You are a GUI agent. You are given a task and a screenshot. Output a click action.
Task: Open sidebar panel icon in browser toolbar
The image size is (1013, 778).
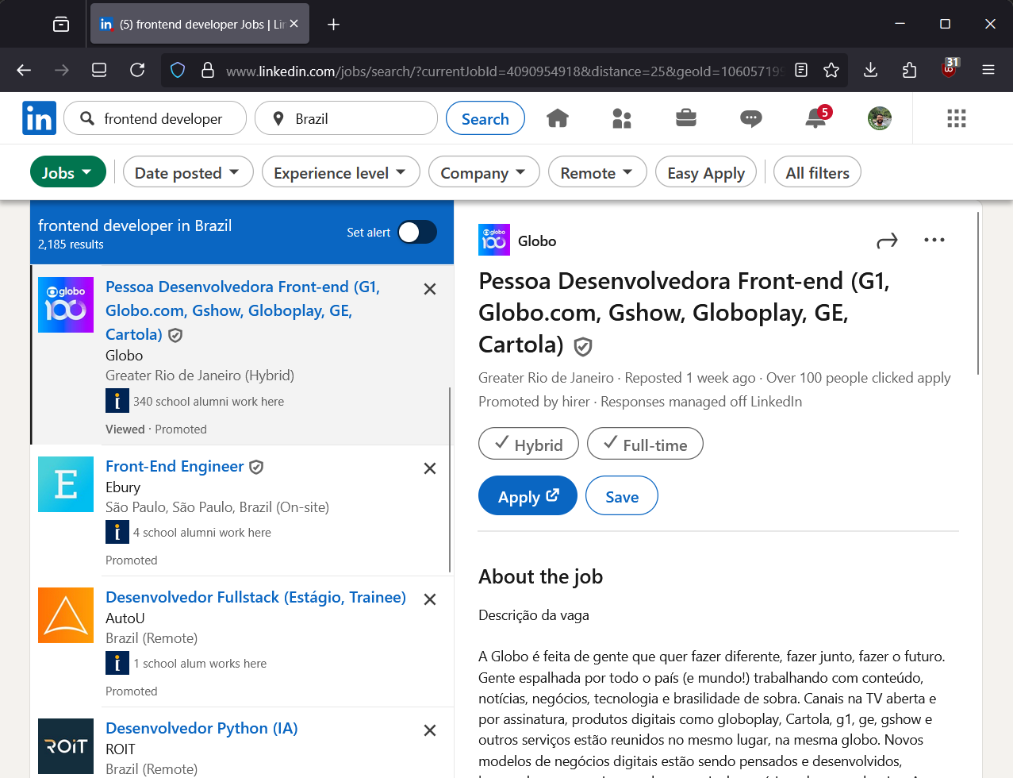click(x=99, y=70)
